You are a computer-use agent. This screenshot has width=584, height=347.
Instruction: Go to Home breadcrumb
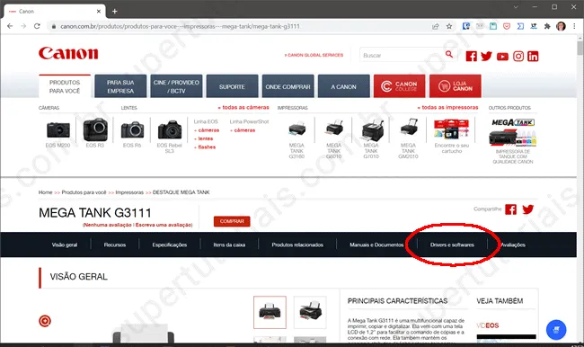point(46,192)
